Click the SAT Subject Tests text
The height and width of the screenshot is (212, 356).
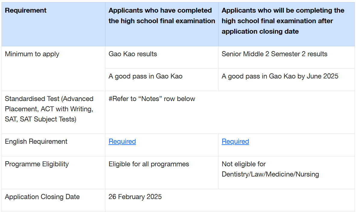[x=48, y=119]
